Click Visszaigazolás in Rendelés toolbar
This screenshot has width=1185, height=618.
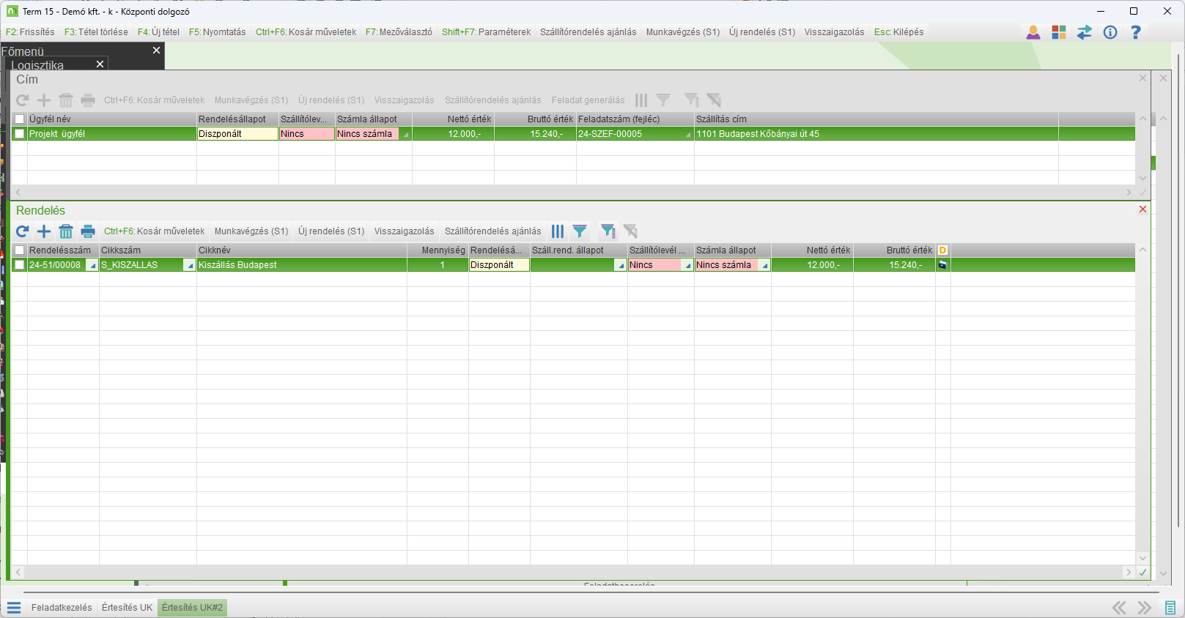[405, 231]
